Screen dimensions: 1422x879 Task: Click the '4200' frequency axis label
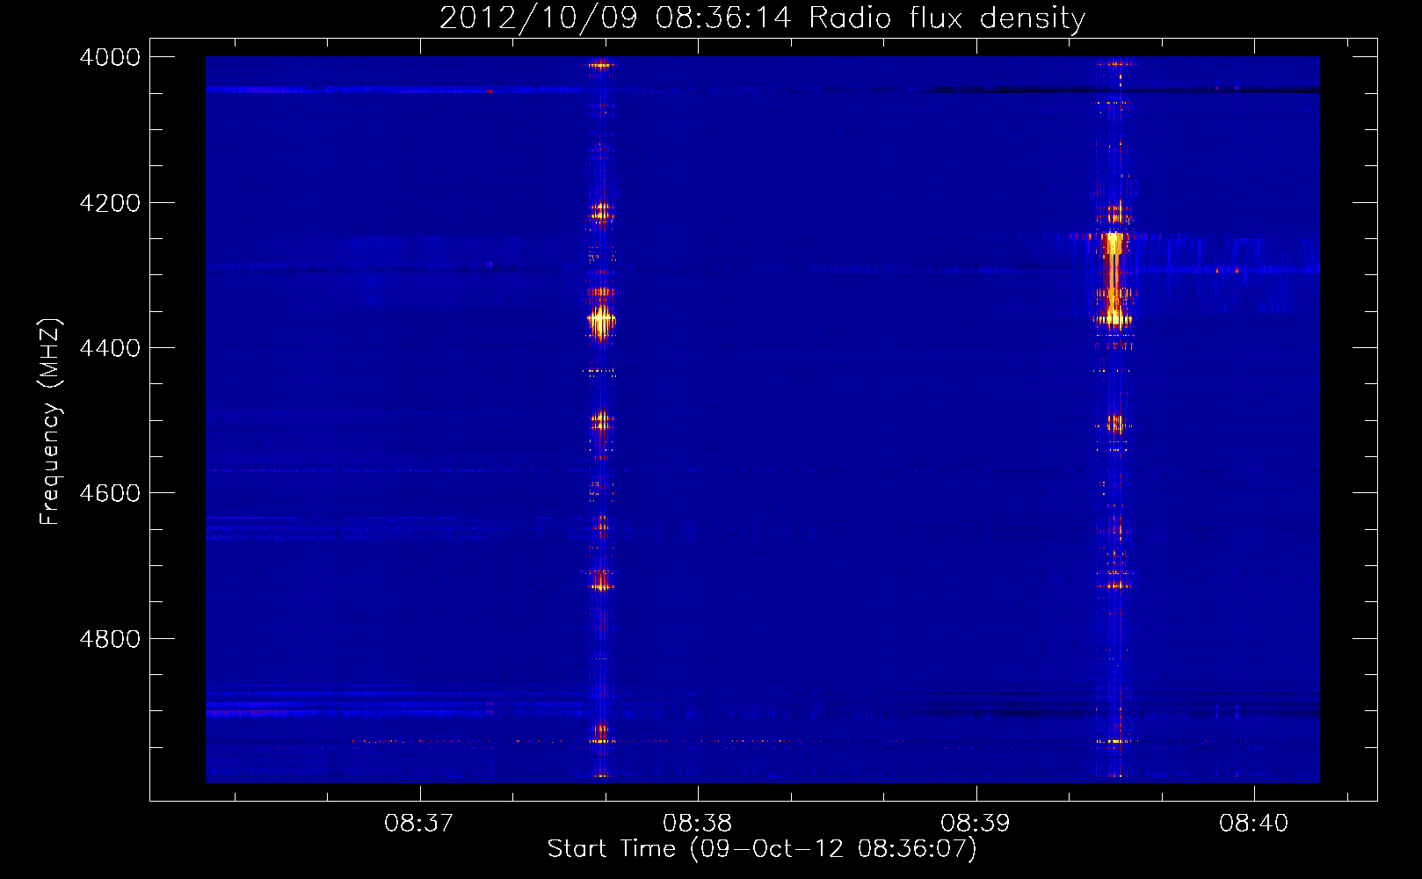[x=110, y=203]
